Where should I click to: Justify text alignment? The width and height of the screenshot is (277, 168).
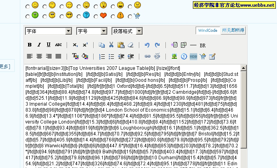pos(58,56)
